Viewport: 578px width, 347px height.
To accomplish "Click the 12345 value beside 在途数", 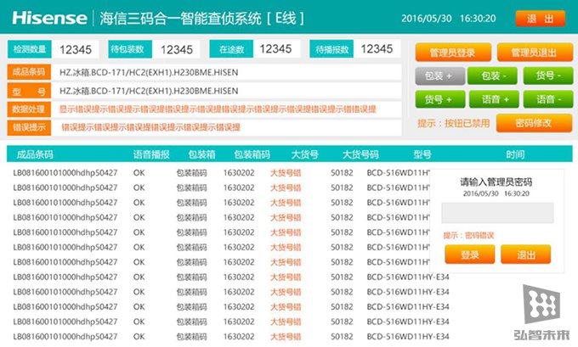I will (275, 49).
